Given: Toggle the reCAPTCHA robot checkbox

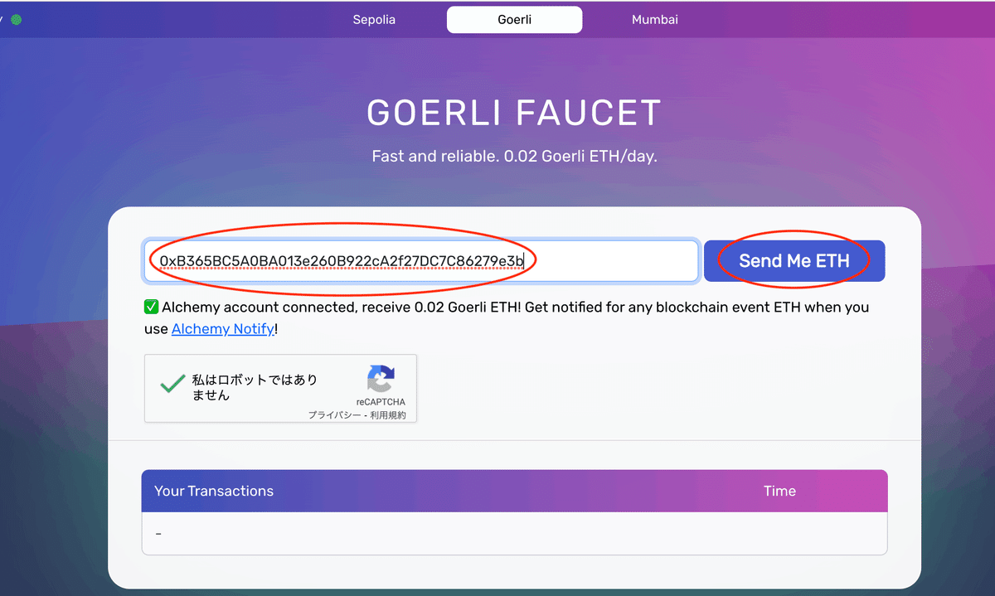Looking at the screenshot, I should click(172, 384).
